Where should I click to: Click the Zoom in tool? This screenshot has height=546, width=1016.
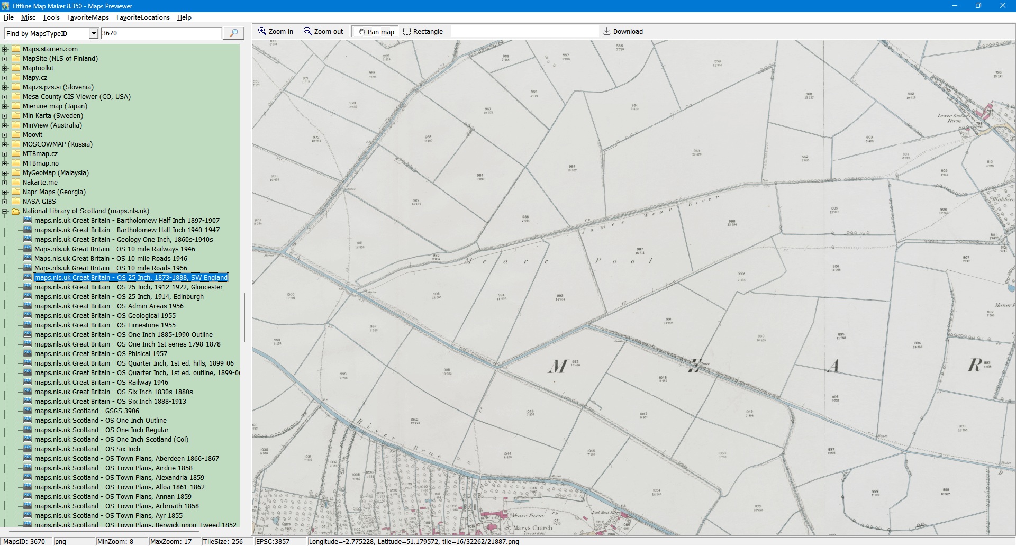[x=275, y=32]
